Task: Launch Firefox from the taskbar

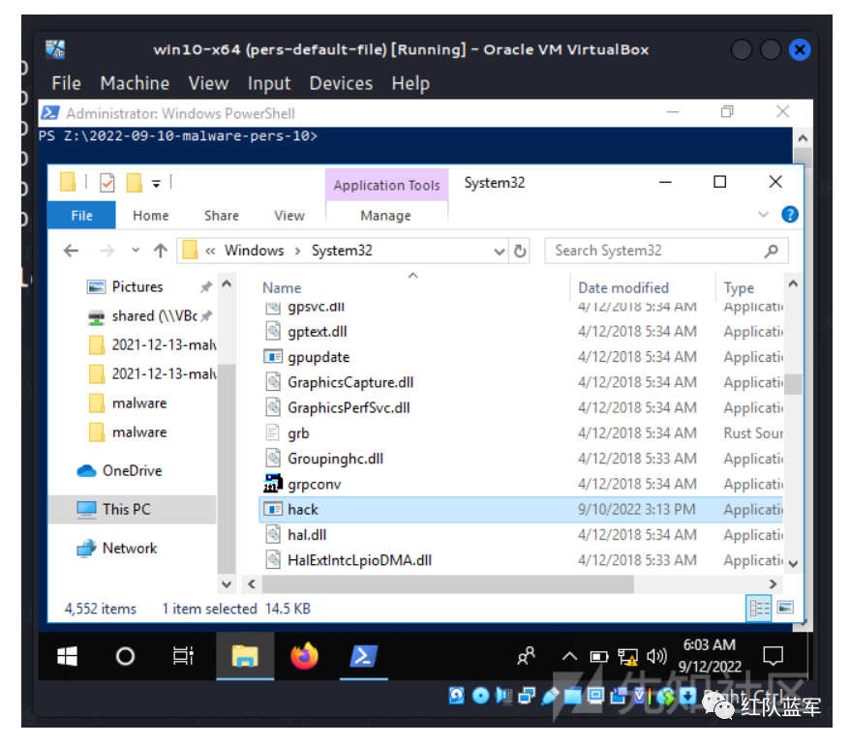Action: pyautogui.click(x=304, y=656)
